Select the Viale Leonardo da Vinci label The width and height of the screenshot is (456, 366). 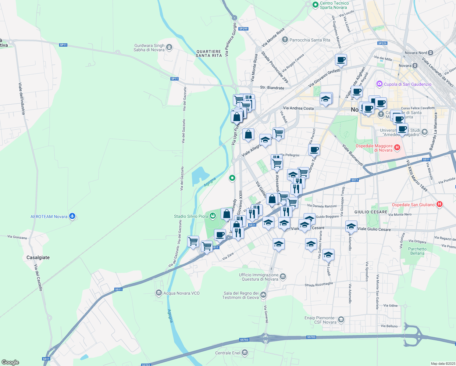click(438, 72)
